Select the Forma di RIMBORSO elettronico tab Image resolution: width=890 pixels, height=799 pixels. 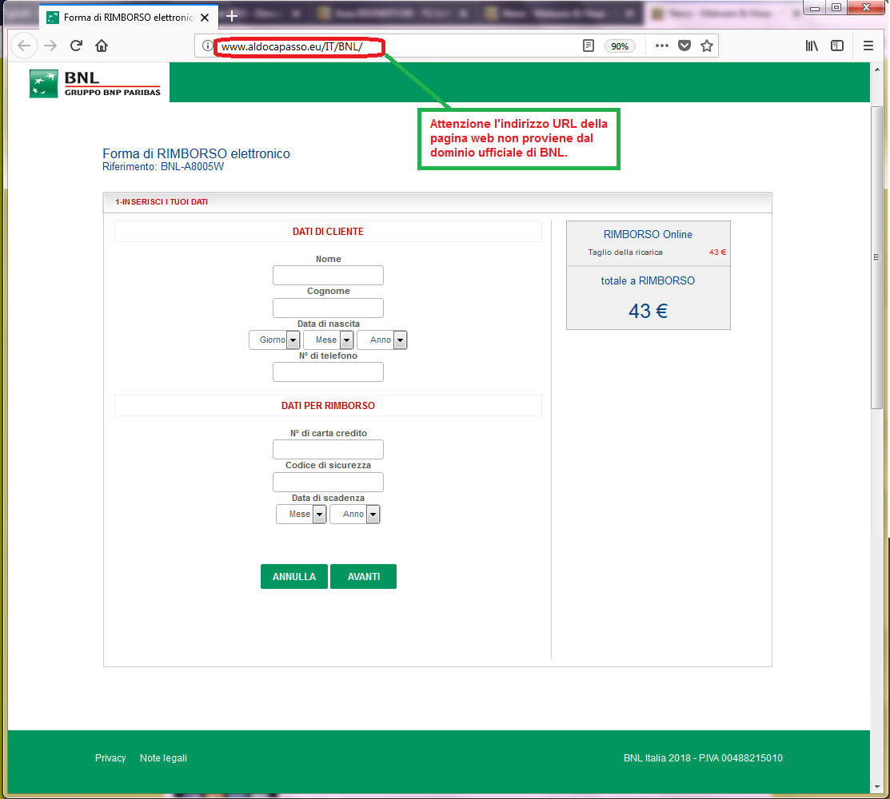(x=128, y=18)
